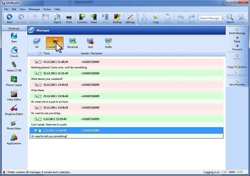Screen dimensions: 250x176
Task: Open Settings from the toolbar
Action: [130, 19]
